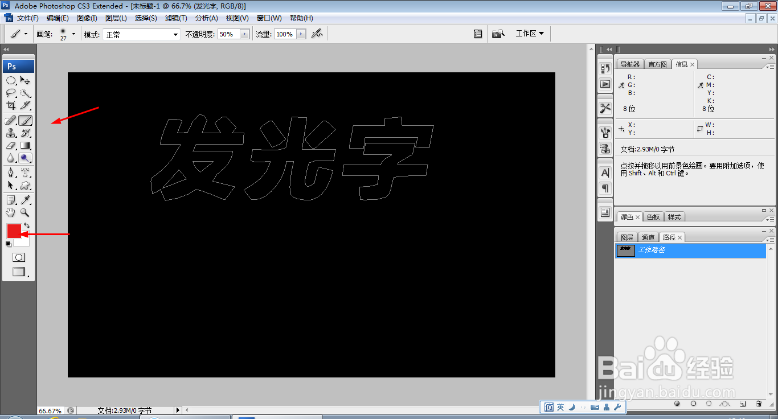
Task: Switch to the 色板 tab
Action: (653, 217)
